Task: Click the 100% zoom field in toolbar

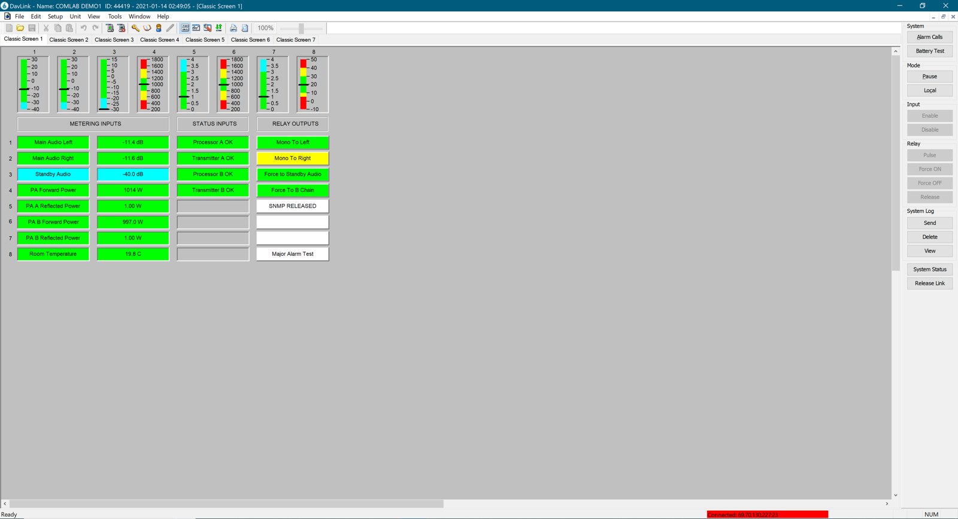Action: pos(265,28)
